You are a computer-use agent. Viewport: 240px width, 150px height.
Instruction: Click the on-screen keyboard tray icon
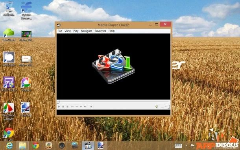(178, 146)
